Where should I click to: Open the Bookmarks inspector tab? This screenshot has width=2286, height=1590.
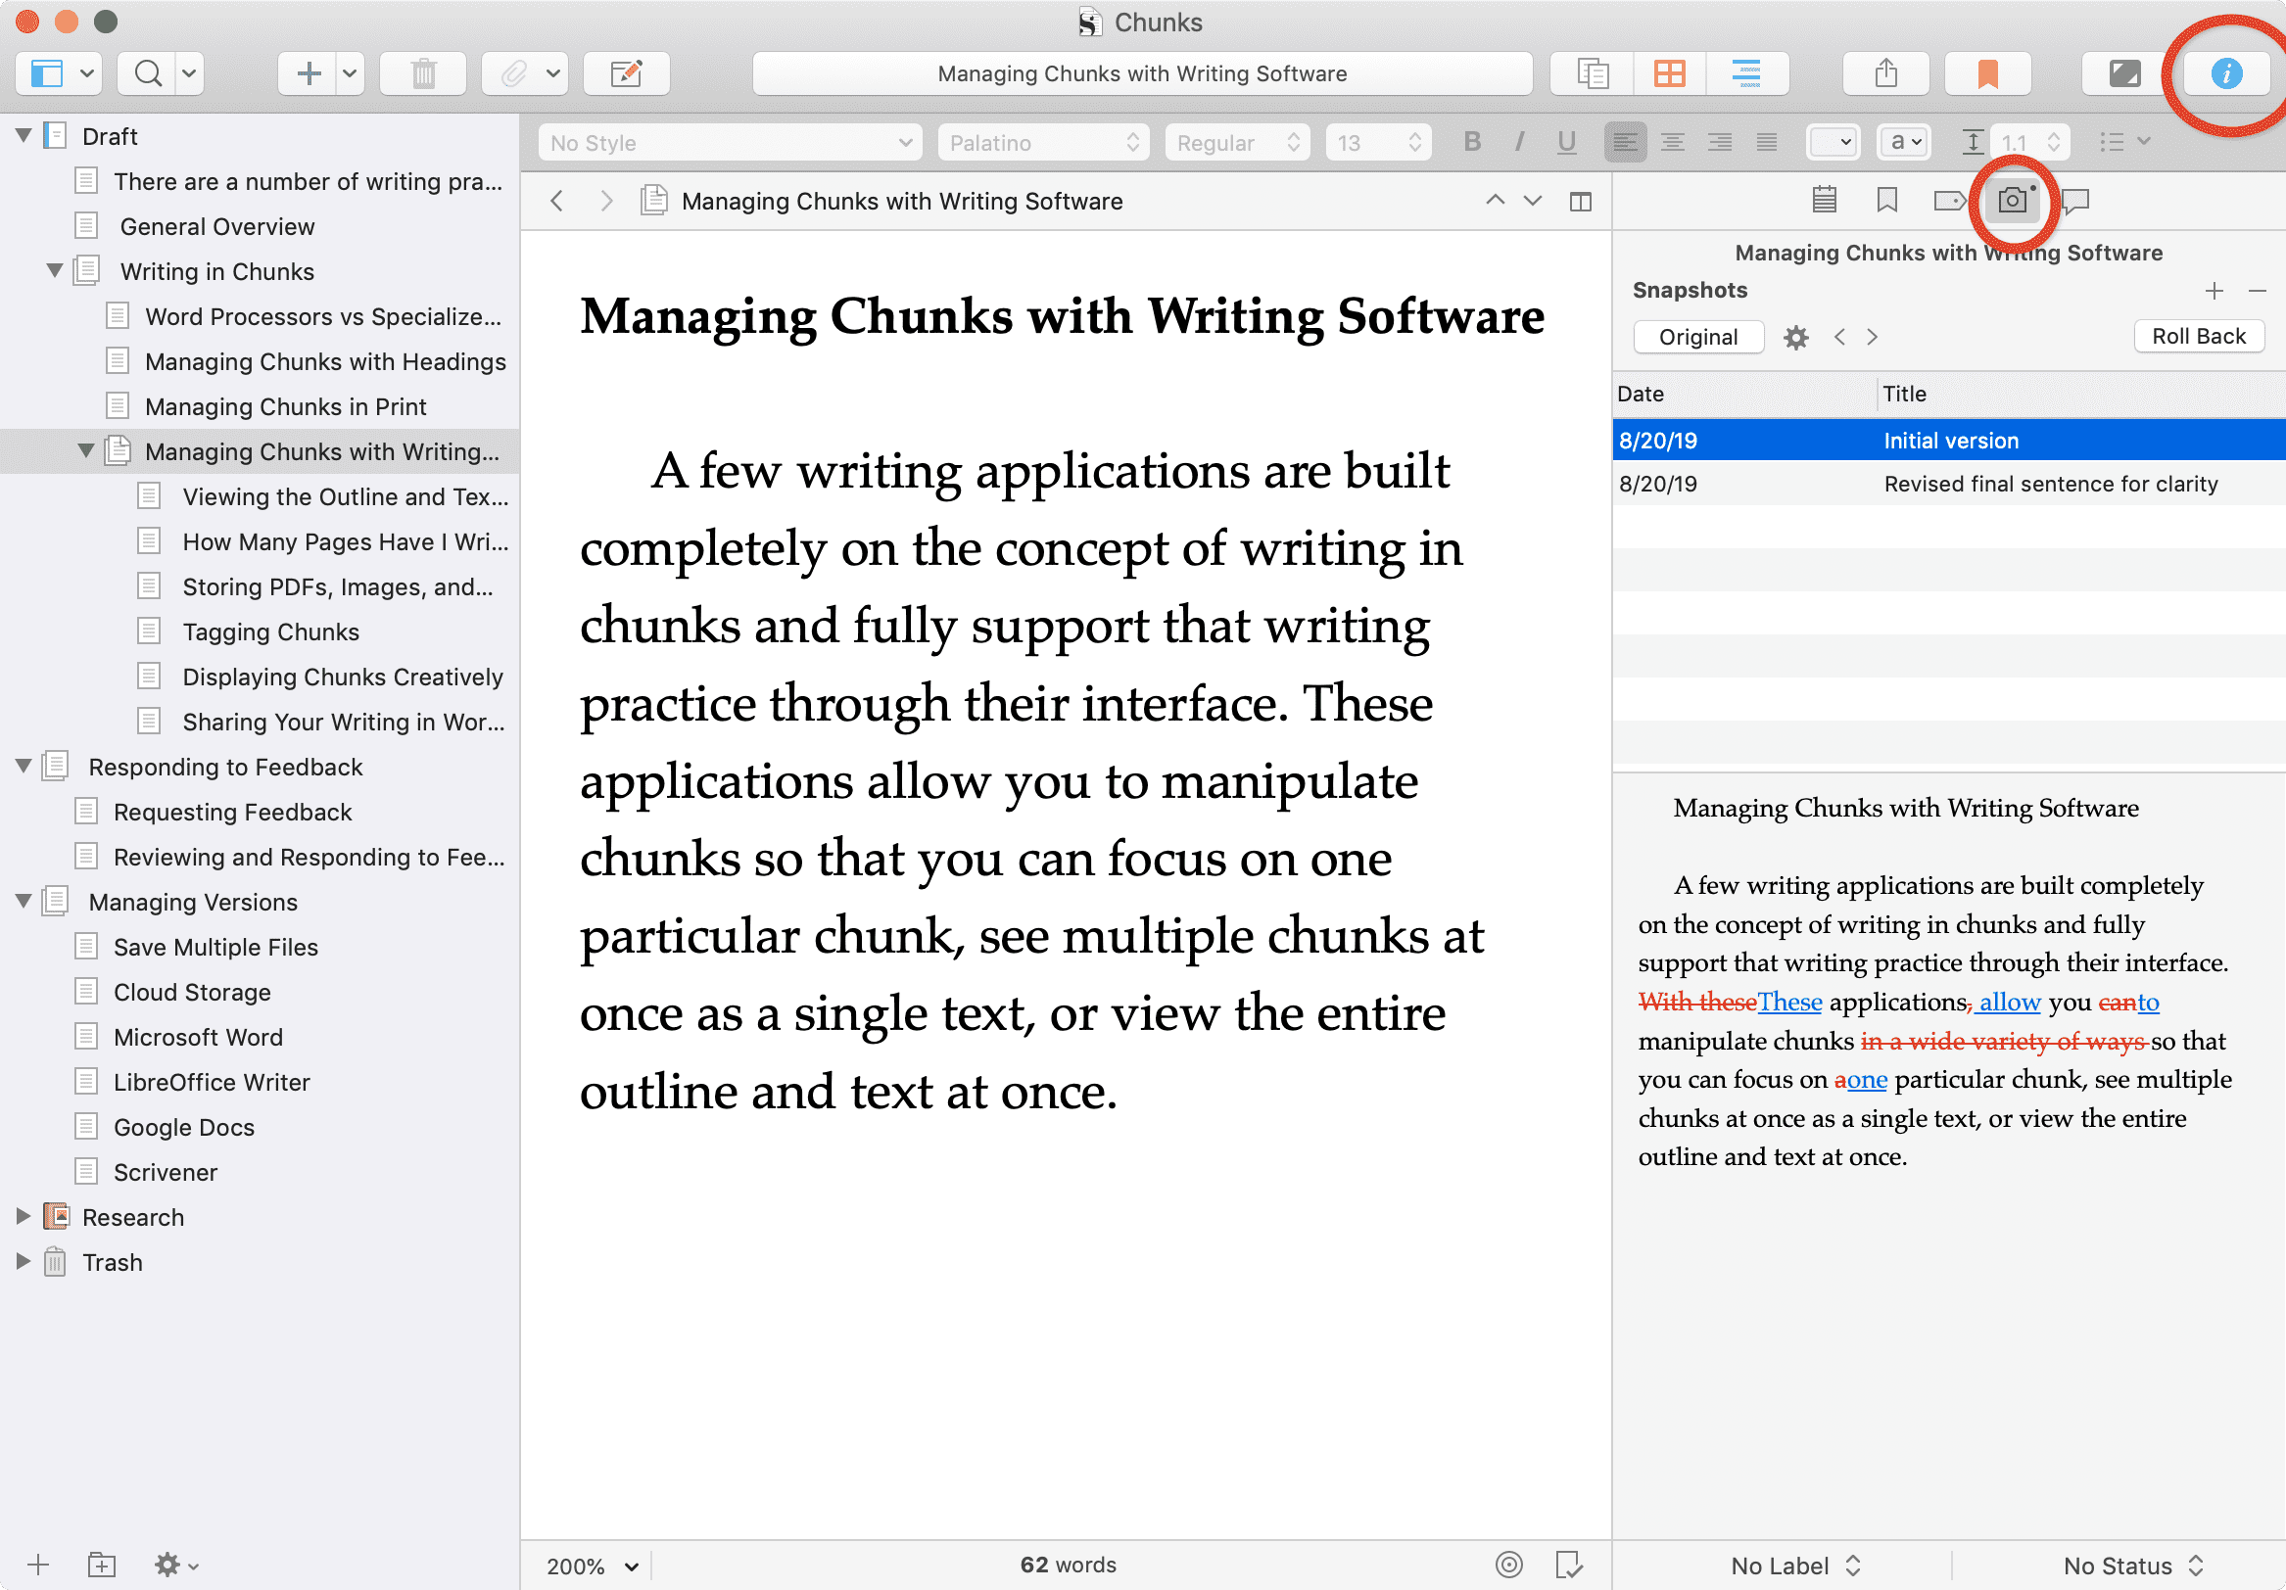(1886, 201)
